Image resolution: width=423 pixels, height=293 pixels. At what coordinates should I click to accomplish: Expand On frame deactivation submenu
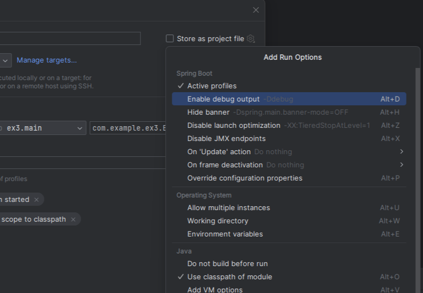coord(289,165)
